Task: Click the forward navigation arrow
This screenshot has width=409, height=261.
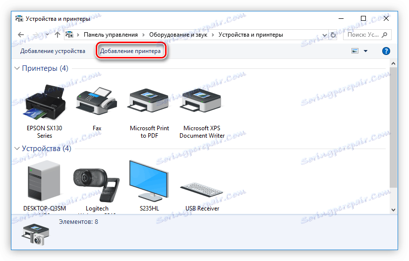Action: click(37, 35)
